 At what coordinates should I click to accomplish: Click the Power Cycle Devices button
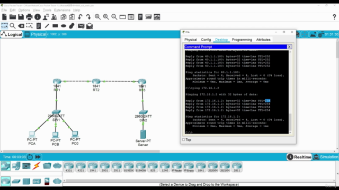[x=30, y=157]
